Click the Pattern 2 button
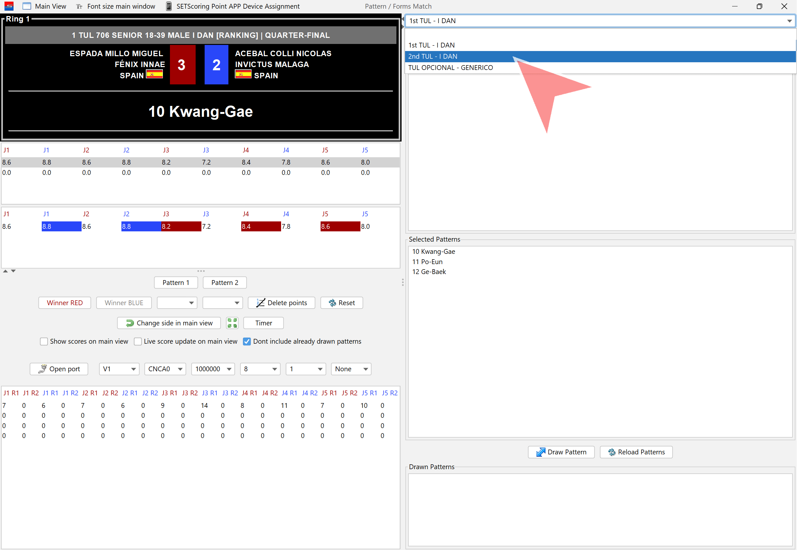797x550 pixels. (225, 283)
